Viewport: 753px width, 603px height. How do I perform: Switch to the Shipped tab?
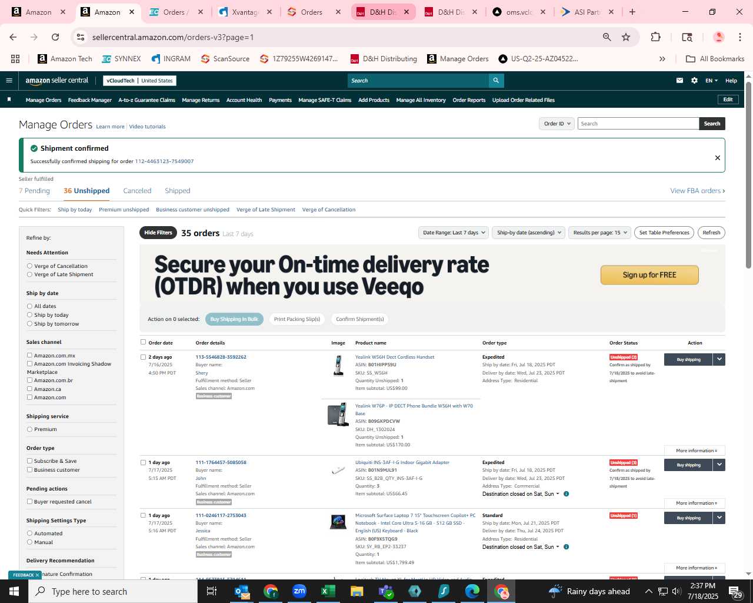pos(178,191)
